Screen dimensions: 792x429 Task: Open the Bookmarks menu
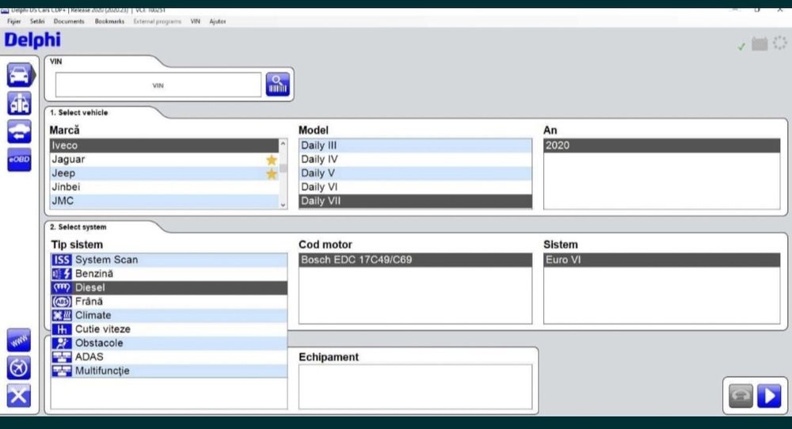pos(109,21)
